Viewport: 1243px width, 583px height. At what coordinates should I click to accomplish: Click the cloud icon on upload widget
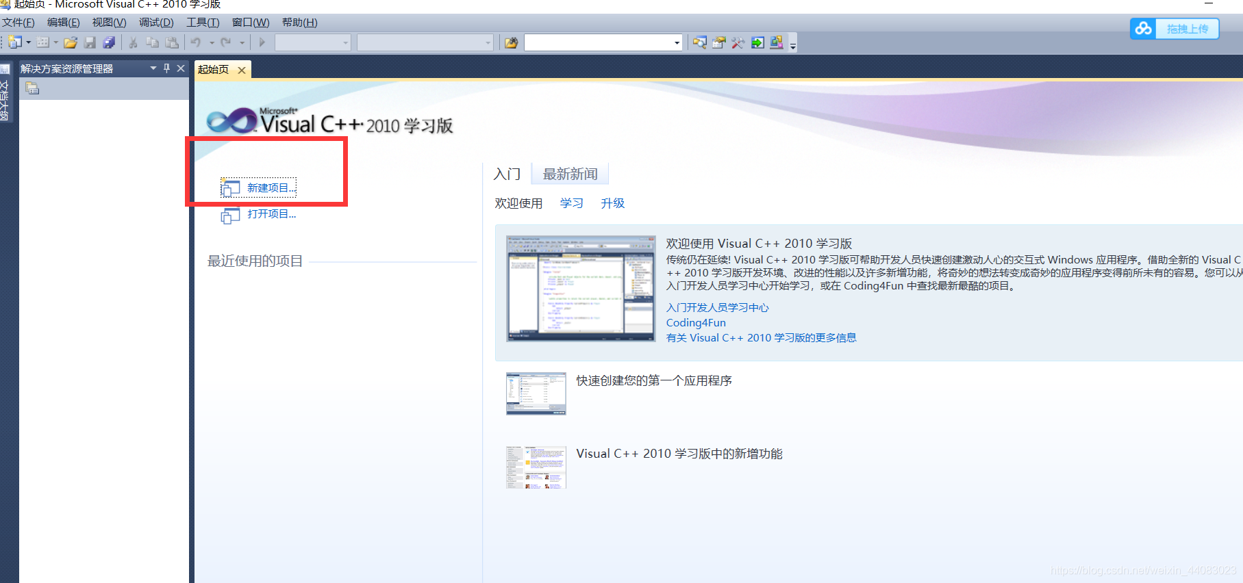click(x=1143, y=29)
